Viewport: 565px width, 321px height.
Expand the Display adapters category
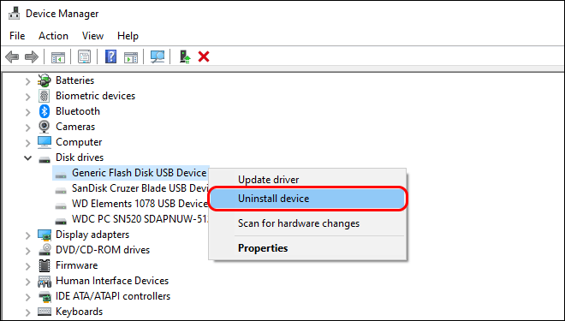(27, 235)
